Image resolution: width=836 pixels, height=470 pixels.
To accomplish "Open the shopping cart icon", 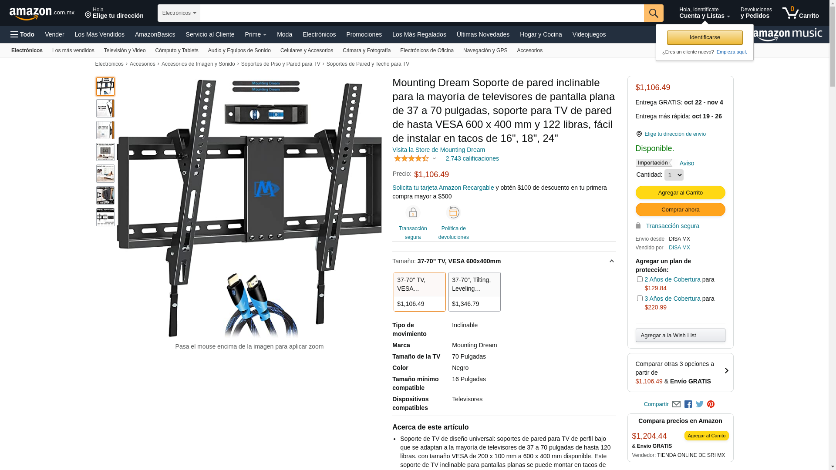I will pos(800,13).
